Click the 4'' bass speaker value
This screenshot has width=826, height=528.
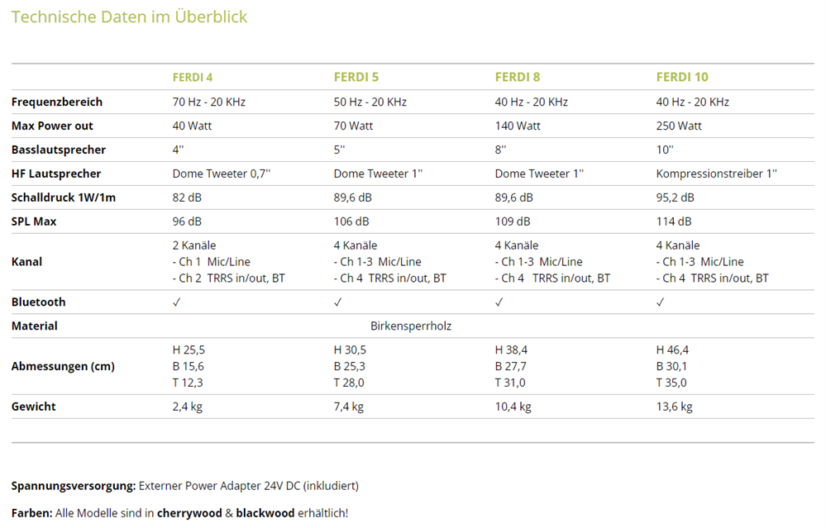click(178, 150)
